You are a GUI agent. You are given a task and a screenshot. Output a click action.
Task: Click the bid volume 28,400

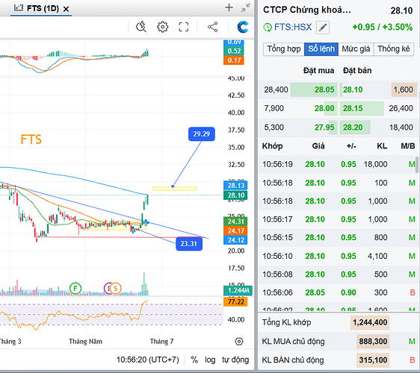click(276, 90)
